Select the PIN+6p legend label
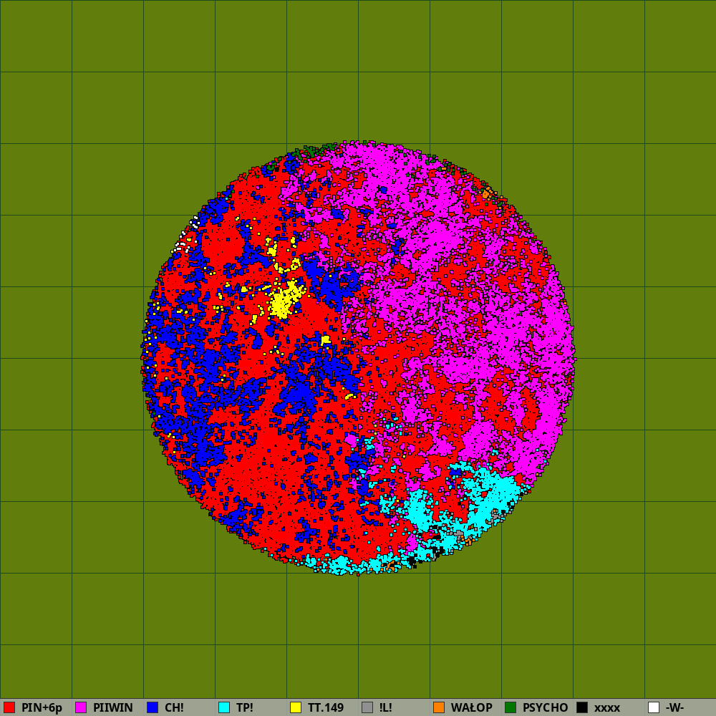Screen dimensions: 716x716 (42, 708)
